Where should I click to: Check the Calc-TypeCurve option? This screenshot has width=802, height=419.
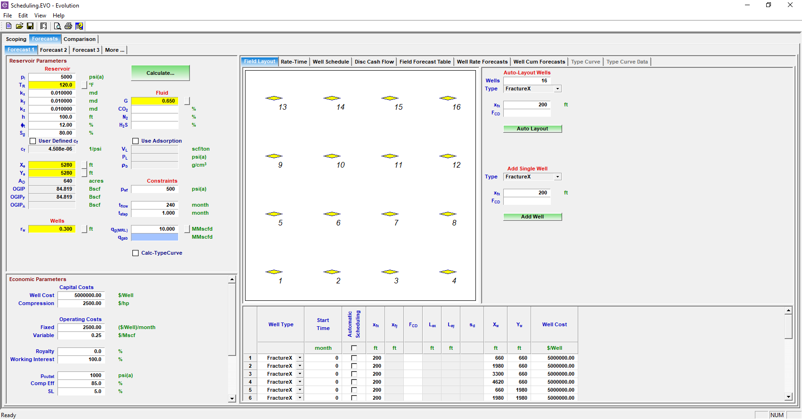point(135,253)
